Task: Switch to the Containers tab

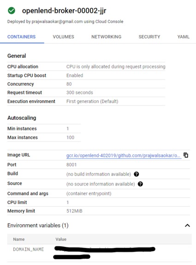Action: coord(21,37)
